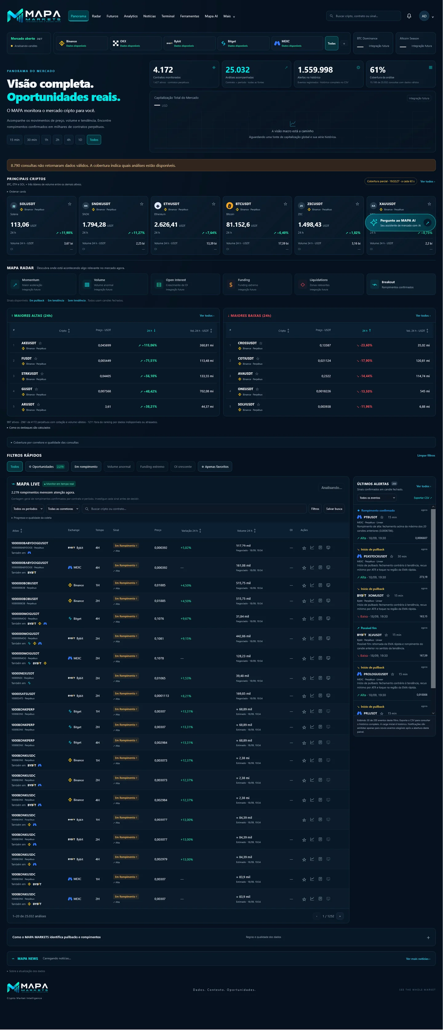Favorite STRKUSDT in Maiores Altas

click(x=42, y=374)
